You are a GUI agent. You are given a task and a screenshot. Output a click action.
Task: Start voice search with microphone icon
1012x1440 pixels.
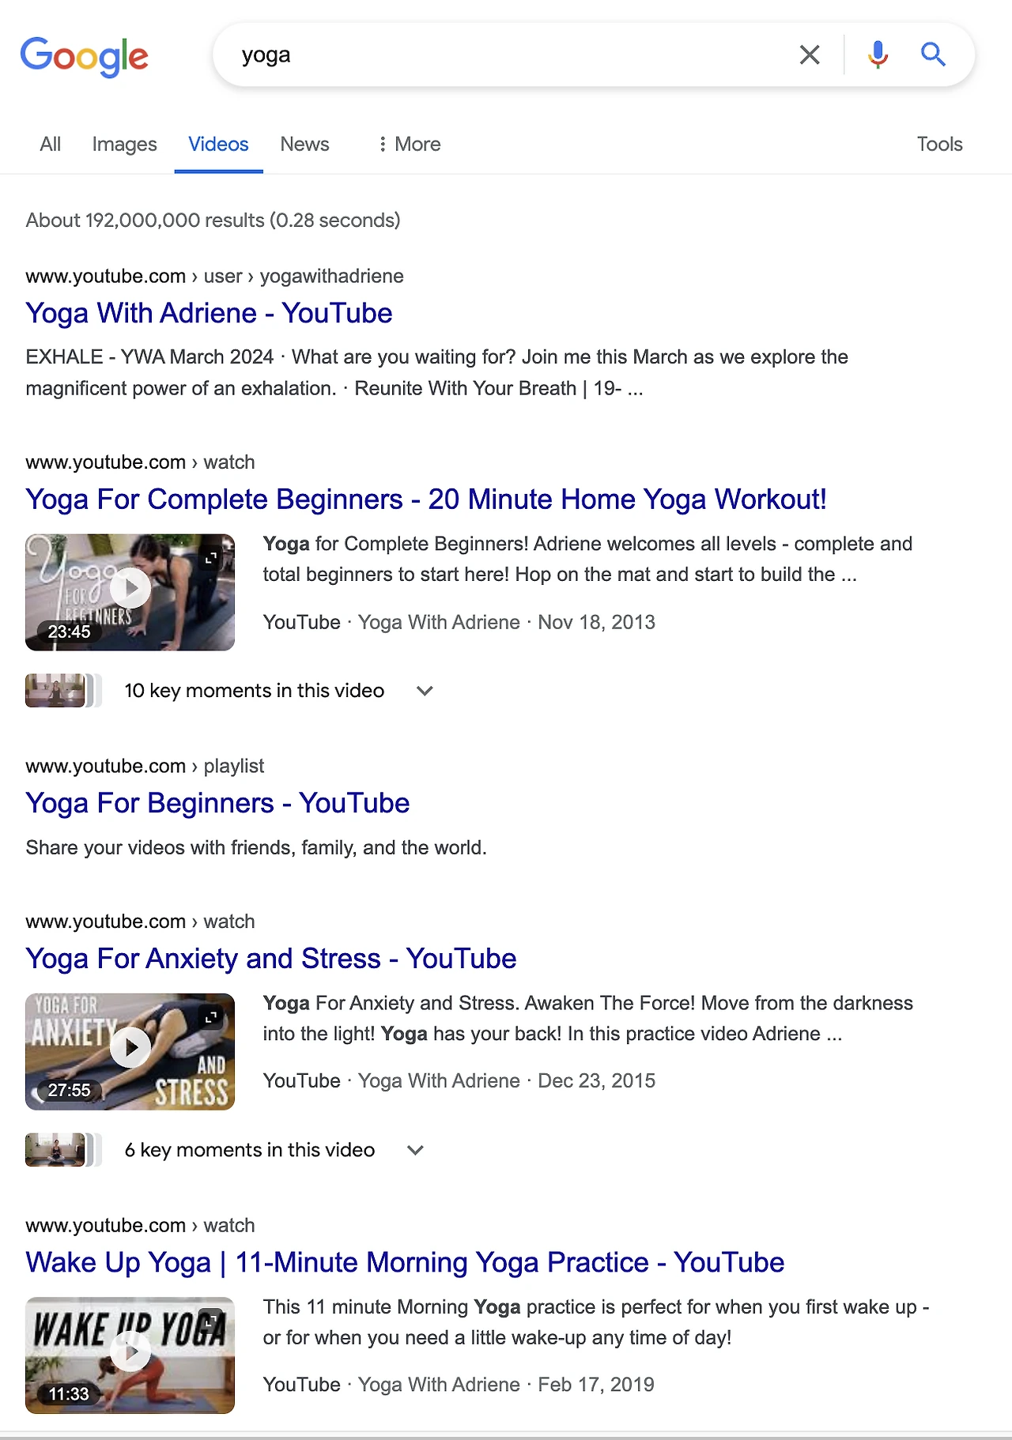pyautogui.click(x=878, y=55)
